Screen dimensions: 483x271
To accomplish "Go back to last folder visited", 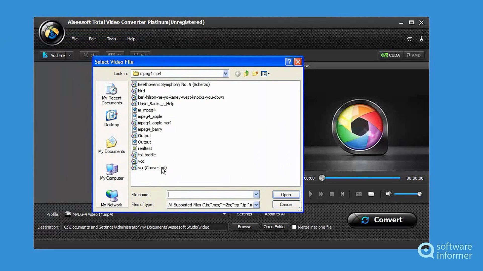I will pos(237,74).
